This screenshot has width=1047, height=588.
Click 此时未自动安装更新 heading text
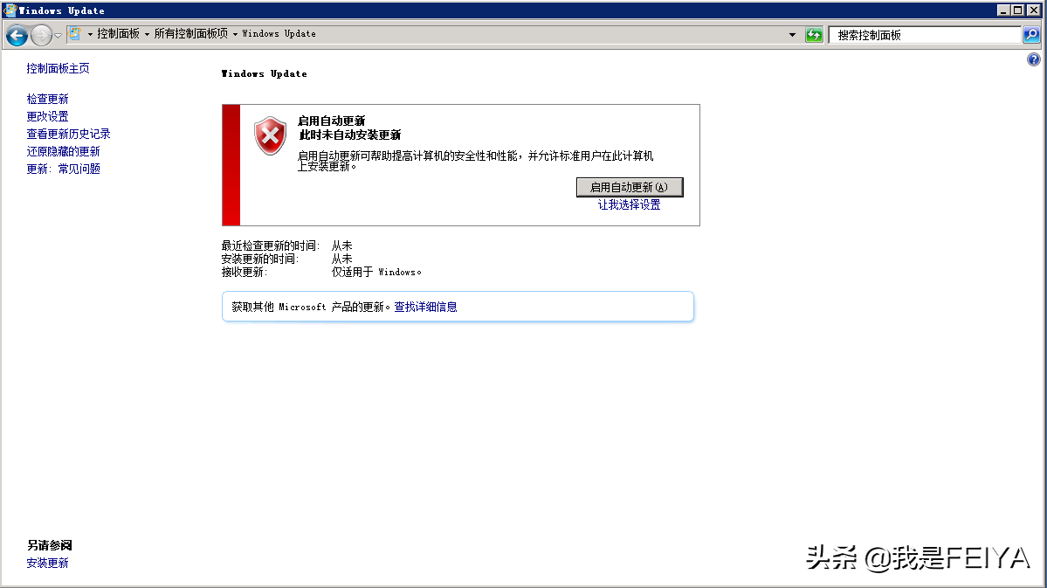point(350,135)
